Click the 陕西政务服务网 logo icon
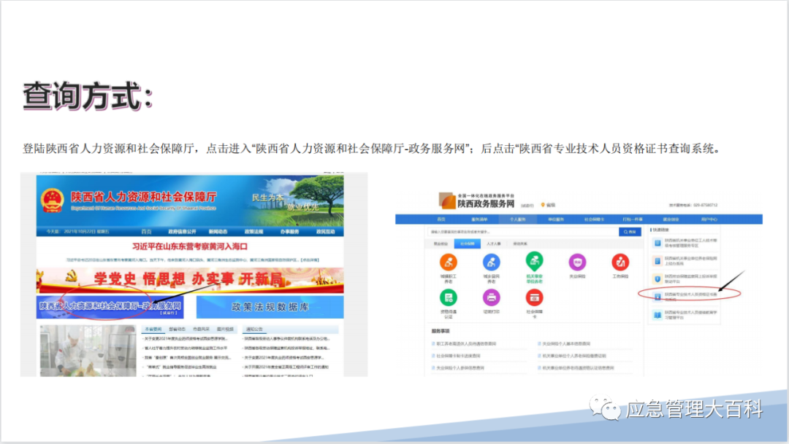The image size is (789, 444). [447, 201]
